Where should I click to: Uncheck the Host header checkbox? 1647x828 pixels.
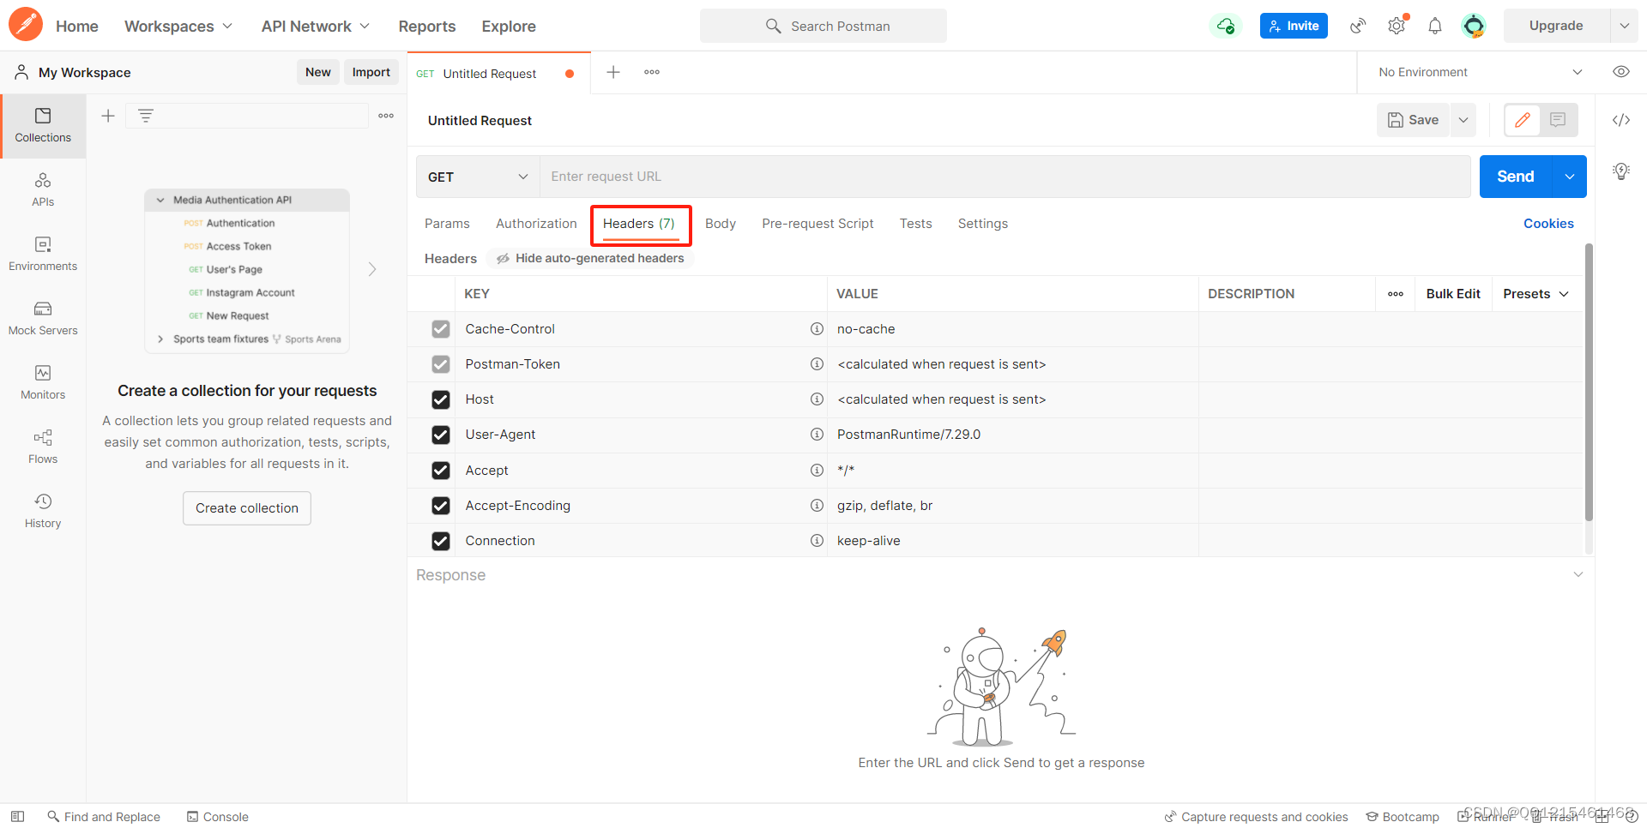441,399
